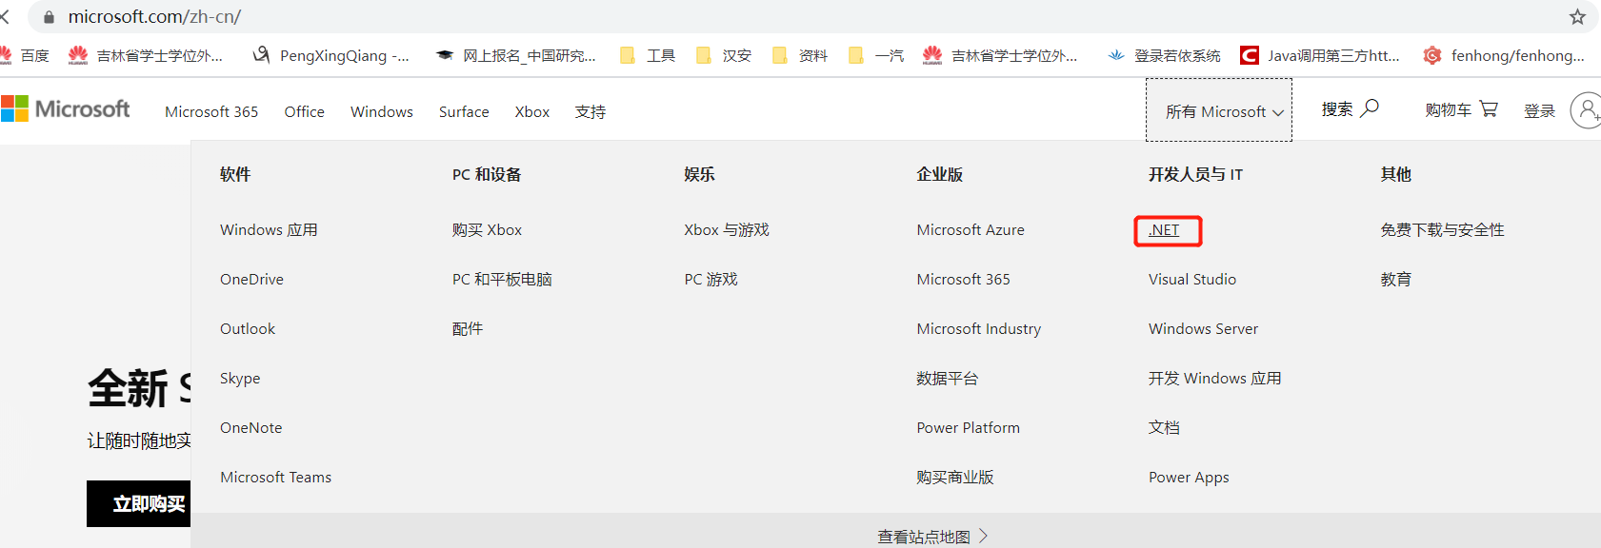Open the Office nav item
1601x548 pixels.
(x=305, y=111)
